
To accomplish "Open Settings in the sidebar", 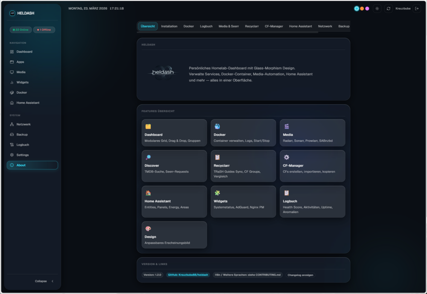I will click(32, 155).
